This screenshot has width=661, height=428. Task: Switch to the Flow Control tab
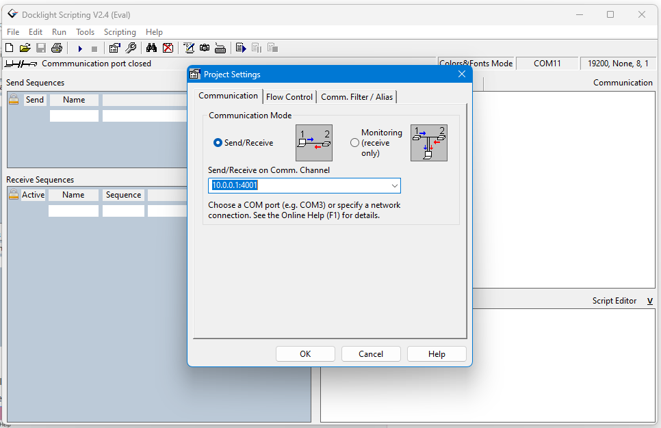(x=289, y=97)
